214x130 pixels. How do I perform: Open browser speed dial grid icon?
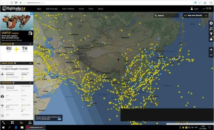16,3
